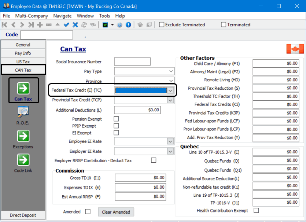Image resolution: width=306 pixels, height=222 pixels.
Task: Open the Code Link sidebar icon
Action: (x=23, y=160)
